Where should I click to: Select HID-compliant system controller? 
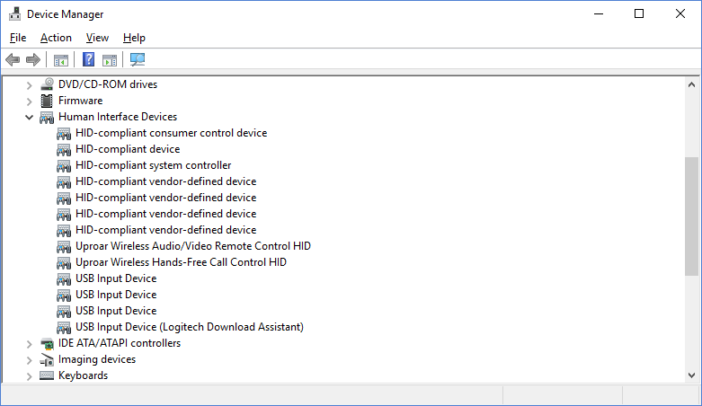[x=153, y=165]
